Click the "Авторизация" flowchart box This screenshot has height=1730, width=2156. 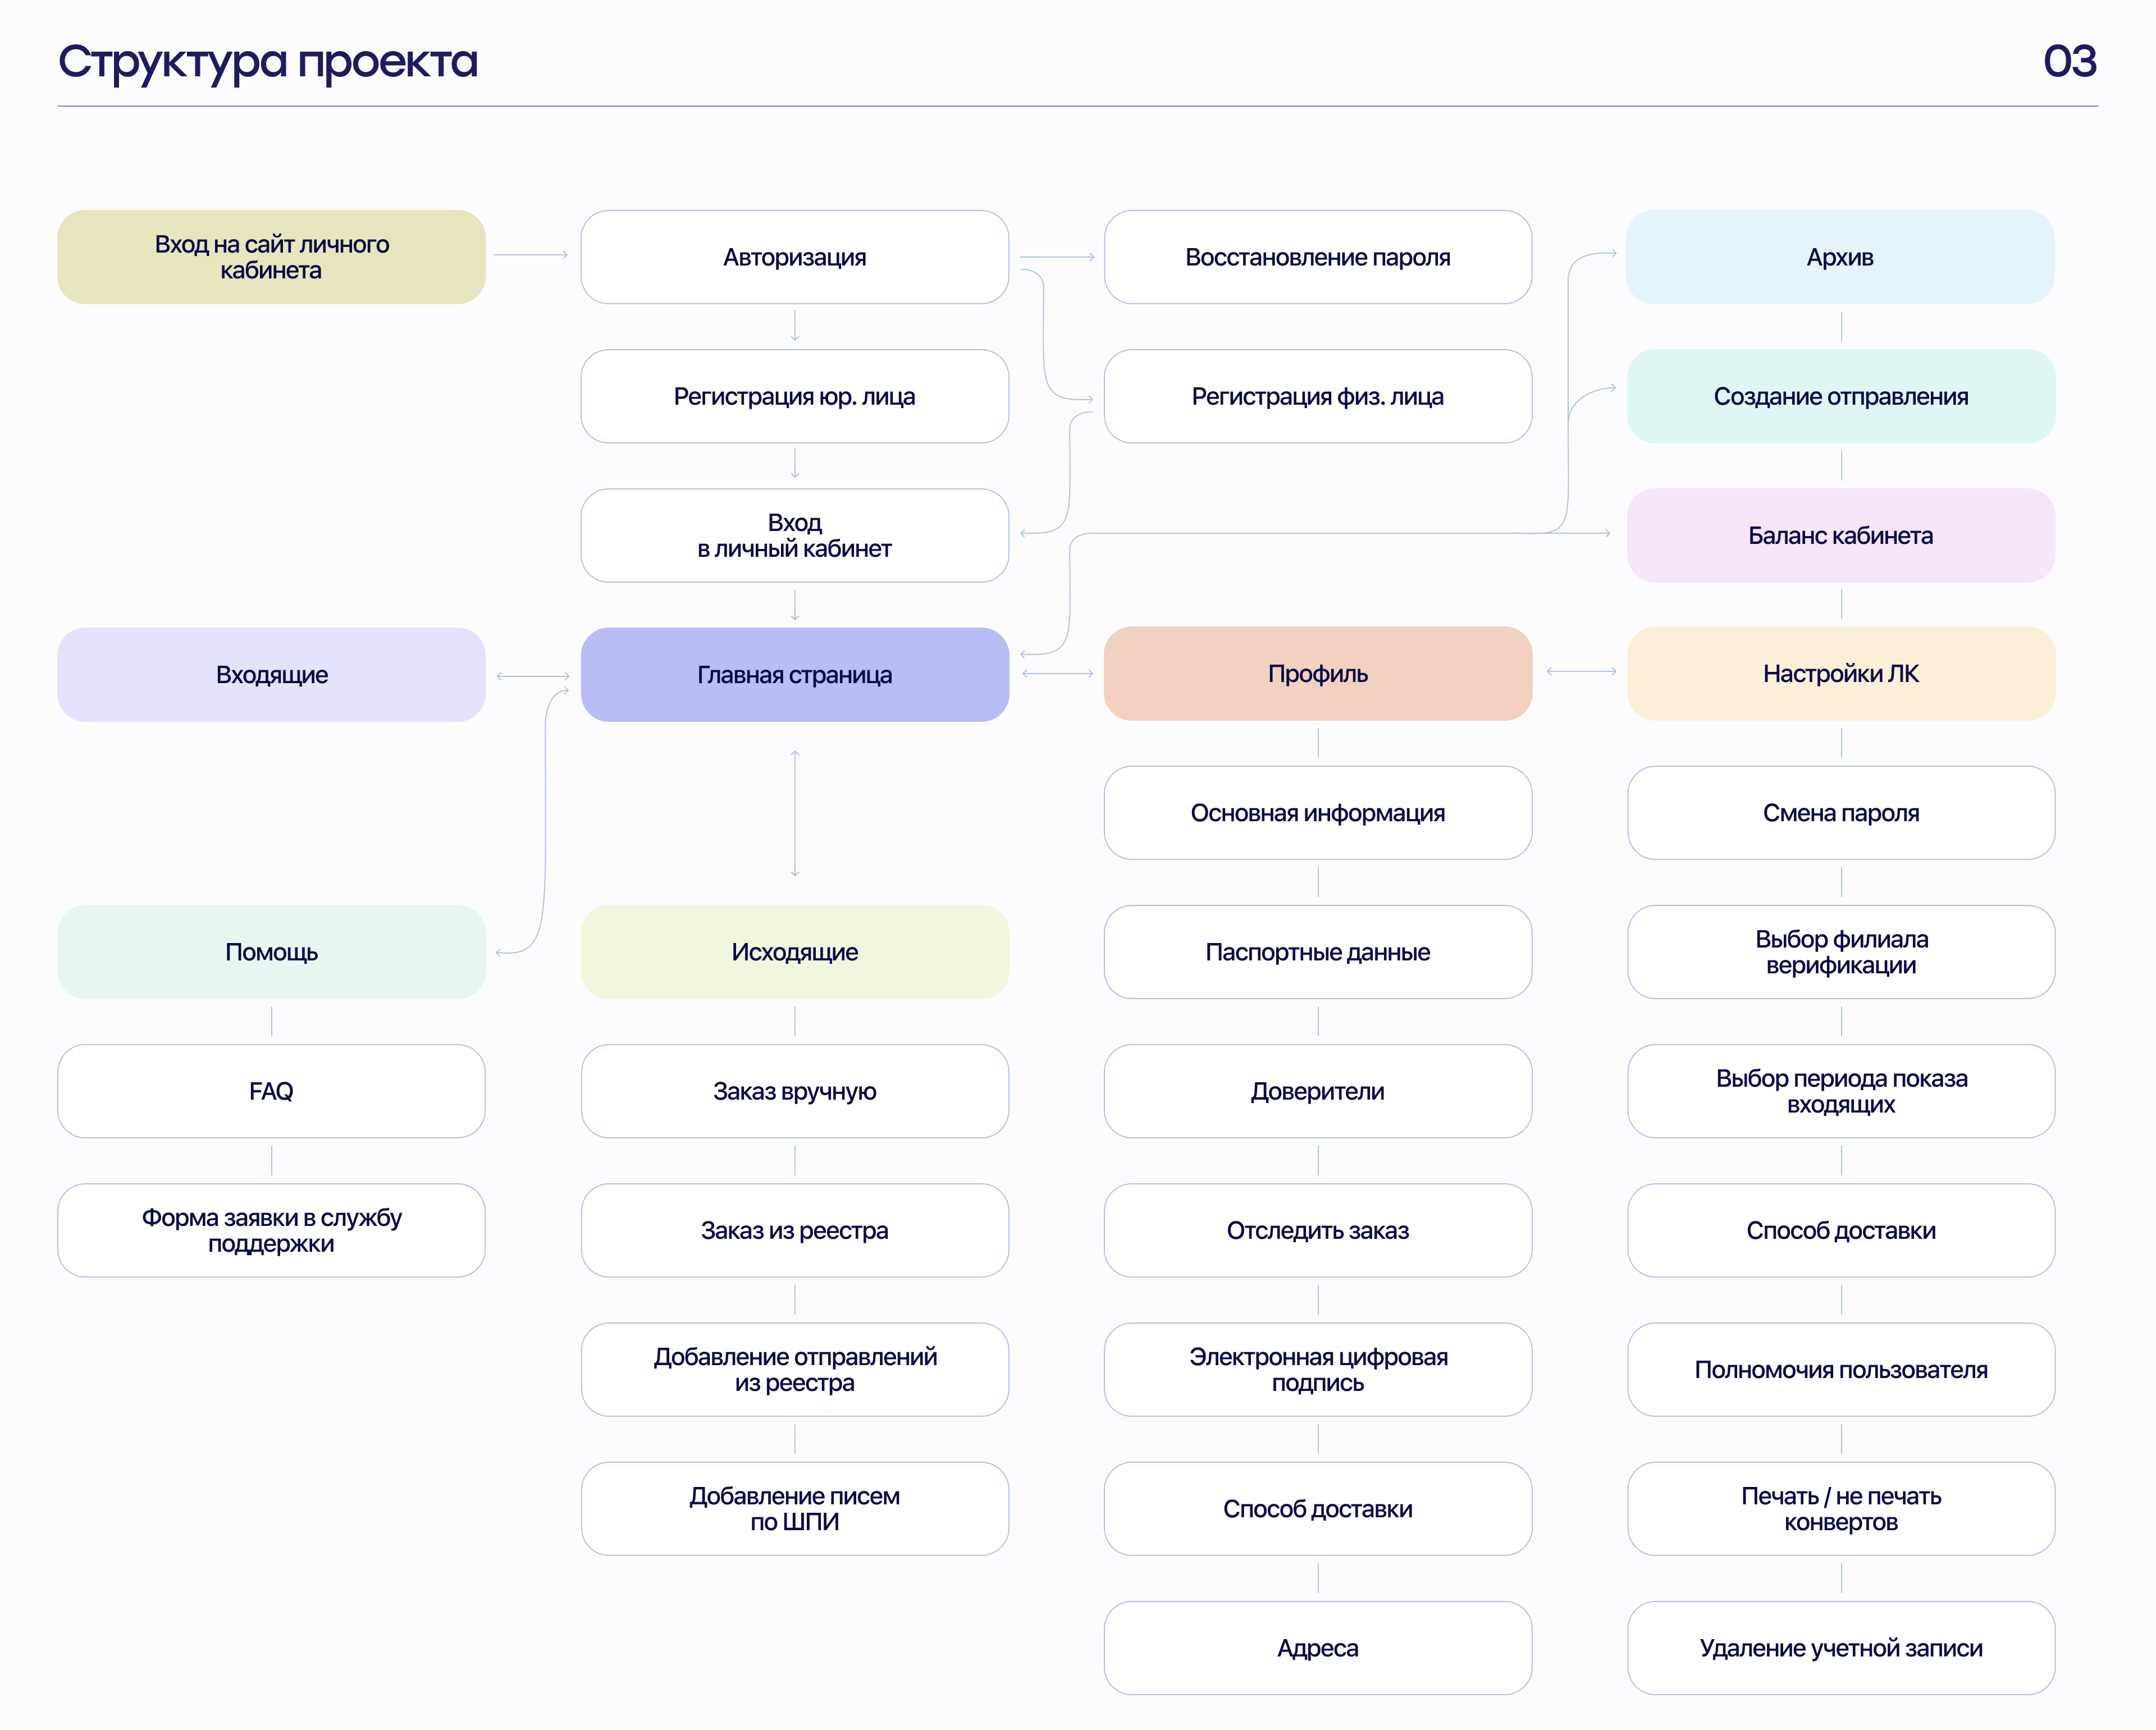click(x=794, y=257)
